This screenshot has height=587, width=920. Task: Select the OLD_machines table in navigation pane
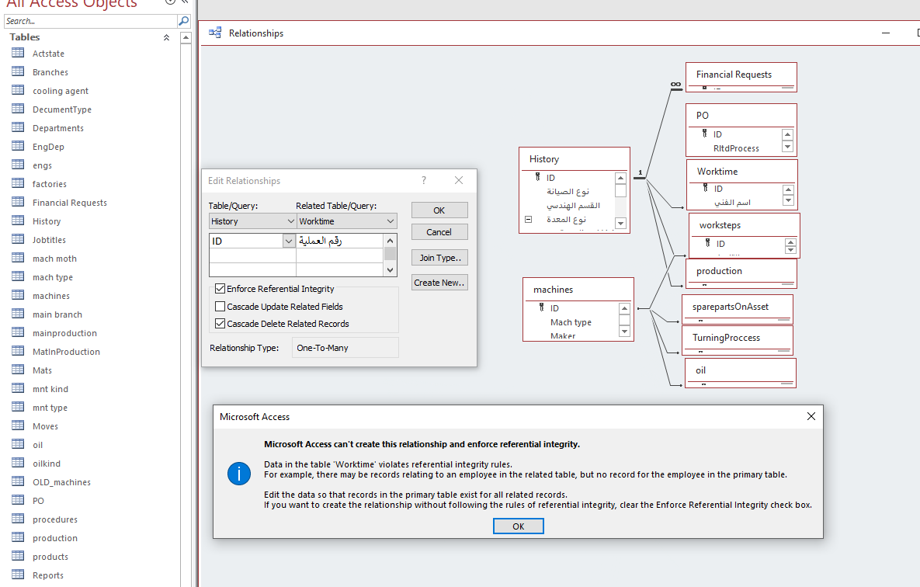click(x=61, y=482)
